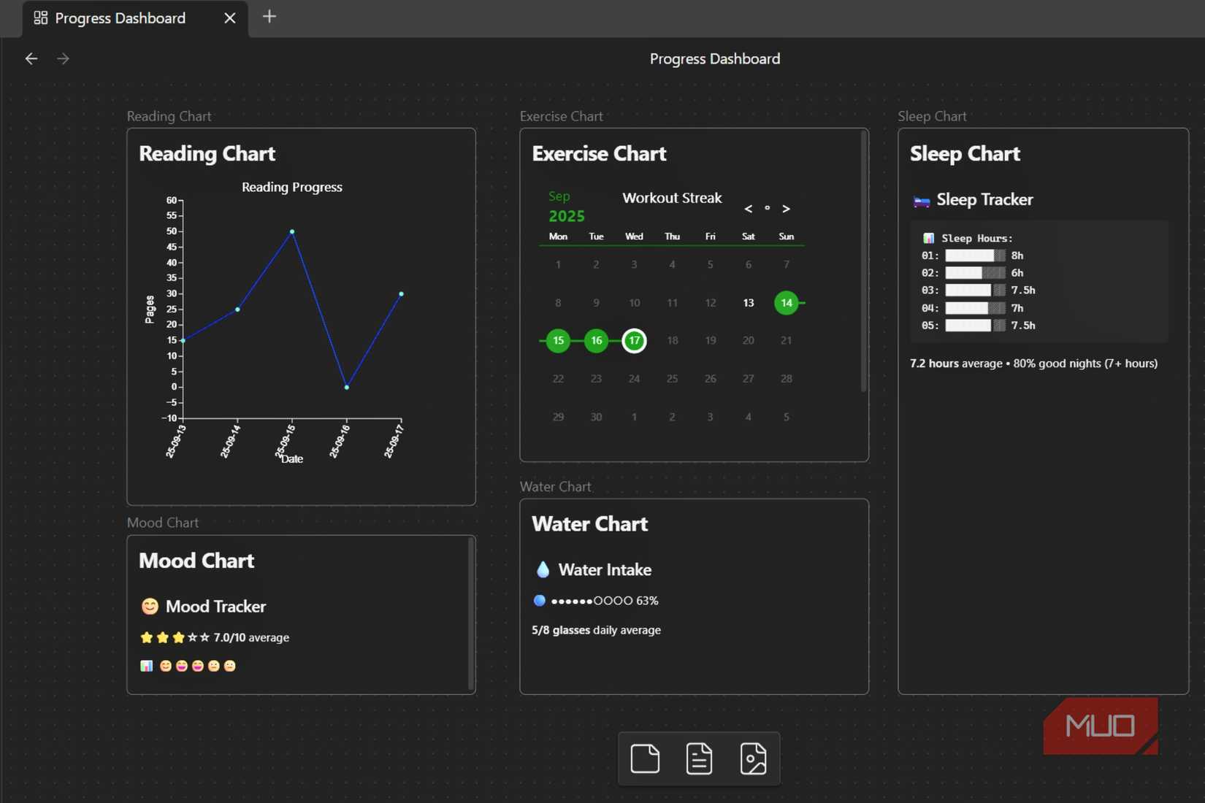Screen dimensions: 1205x803
Task: Click the sleep bar for row 01
Action: point(975,255)
